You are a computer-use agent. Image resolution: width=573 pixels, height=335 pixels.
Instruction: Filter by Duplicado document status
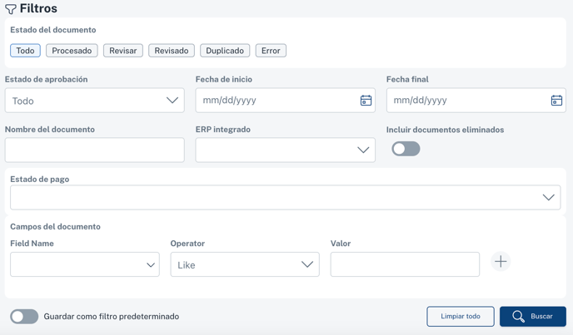[225, 51]
